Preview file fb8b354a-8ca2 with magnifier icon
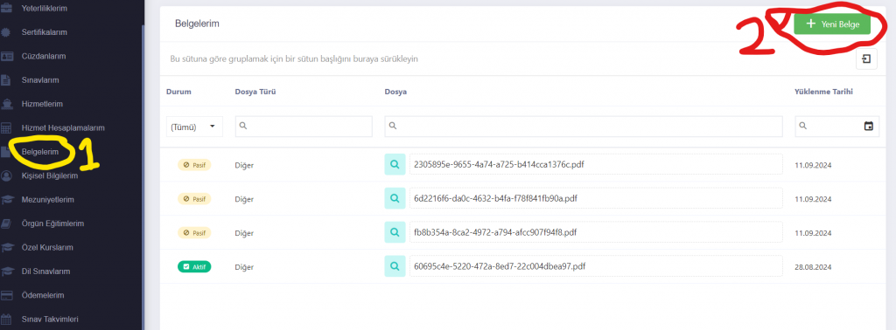 click(x=395, y=232)
